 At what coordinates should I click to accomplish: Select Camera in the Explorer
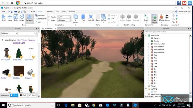click(x=157, y=38)
